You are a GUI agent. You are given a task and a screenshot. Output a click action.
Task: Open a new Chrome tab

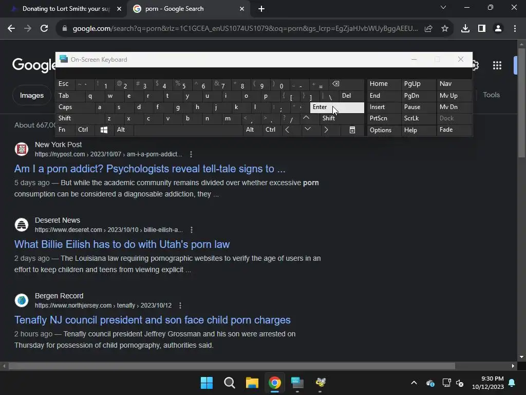click(261, 9)
